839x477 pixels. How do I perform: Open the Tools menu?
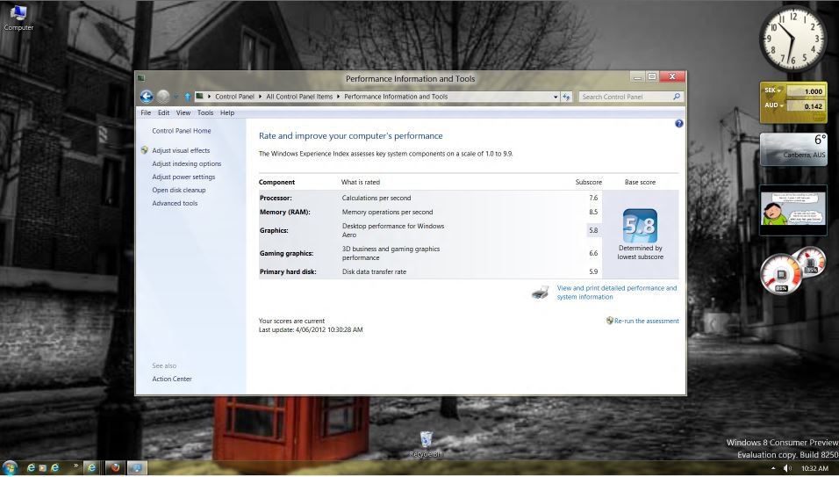205,113
